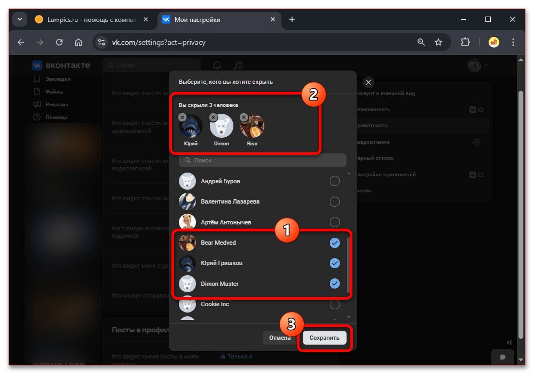Open the Chrome three-dot menu

pyautogui.click(x=513, y=42)
